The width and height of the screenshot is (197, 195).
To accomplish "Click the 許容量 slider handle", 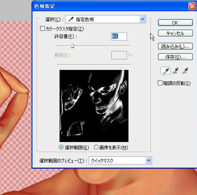I will (x=72, y=46).
